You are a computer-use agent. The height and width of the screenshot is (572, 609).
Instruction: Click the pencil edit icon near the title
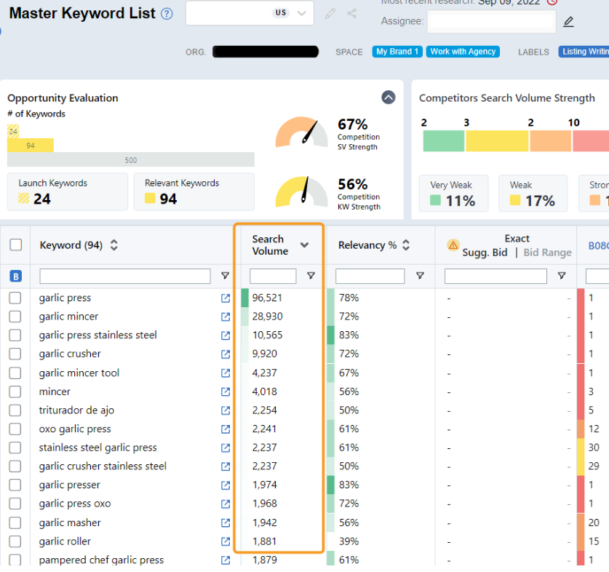point(330,14)
